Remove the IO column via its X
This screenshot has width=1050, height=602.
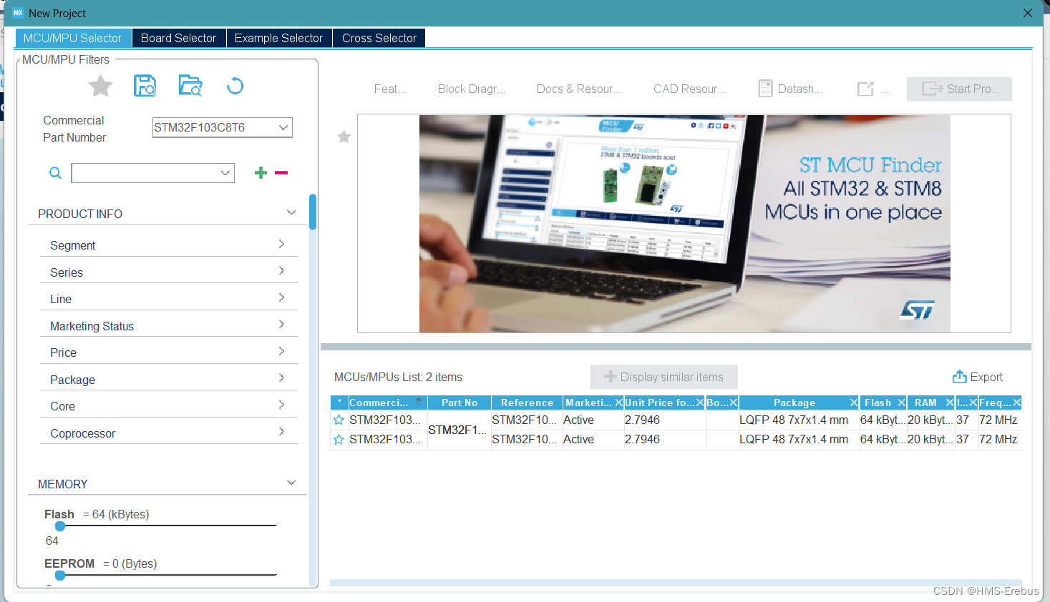point(973,403)
